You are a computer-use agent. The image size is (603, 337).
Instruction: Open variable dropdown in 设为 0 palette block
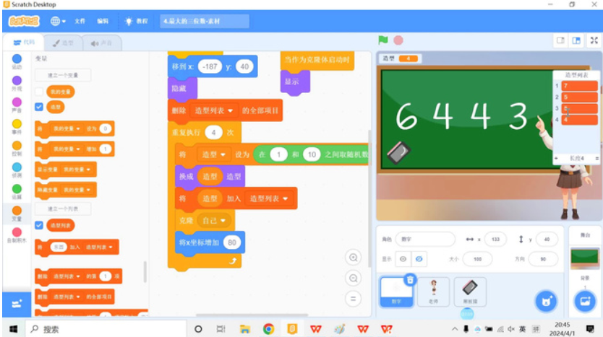point(67,128)
